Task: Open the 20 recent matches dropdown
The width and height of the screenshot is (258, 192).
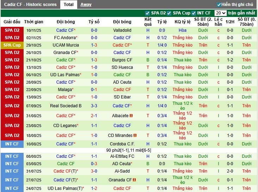Action: click(x=221, y=13)
